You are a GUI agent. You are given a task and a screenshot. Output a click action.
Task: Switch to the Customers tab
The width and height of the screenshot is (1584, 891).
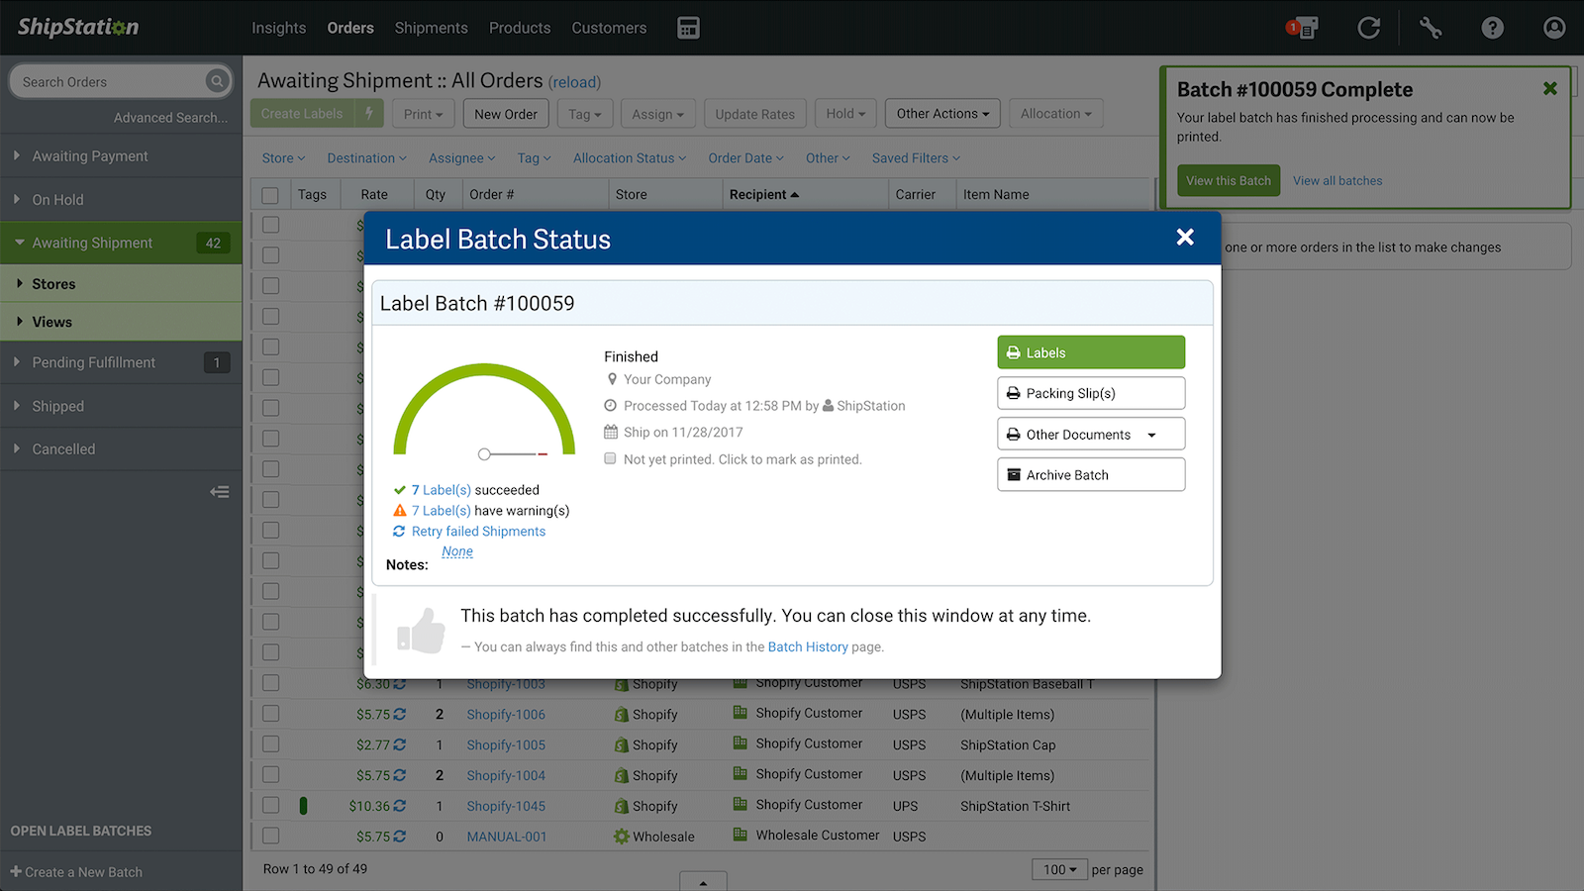[609, 28]
